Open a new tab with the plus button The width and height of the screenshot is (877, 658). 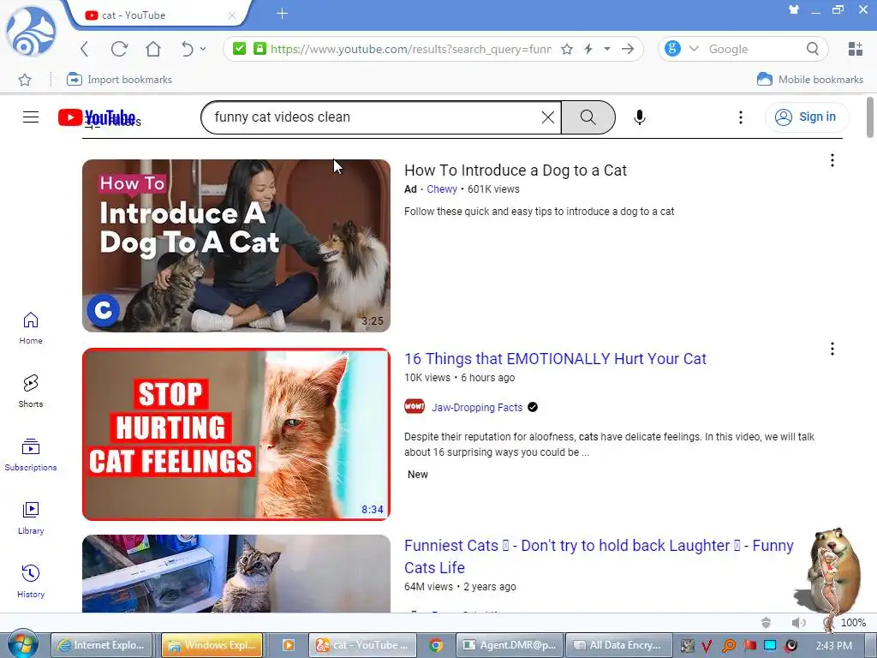pos(282,14)
